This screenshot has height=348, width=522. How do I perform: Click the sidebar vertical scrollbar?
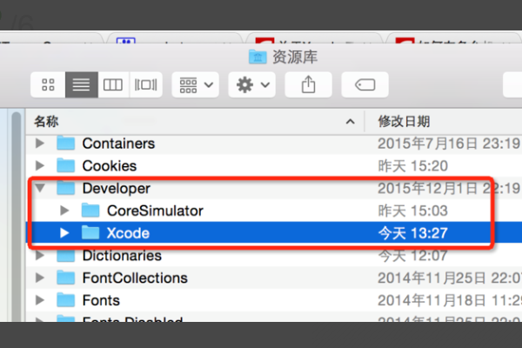(16, 216)
